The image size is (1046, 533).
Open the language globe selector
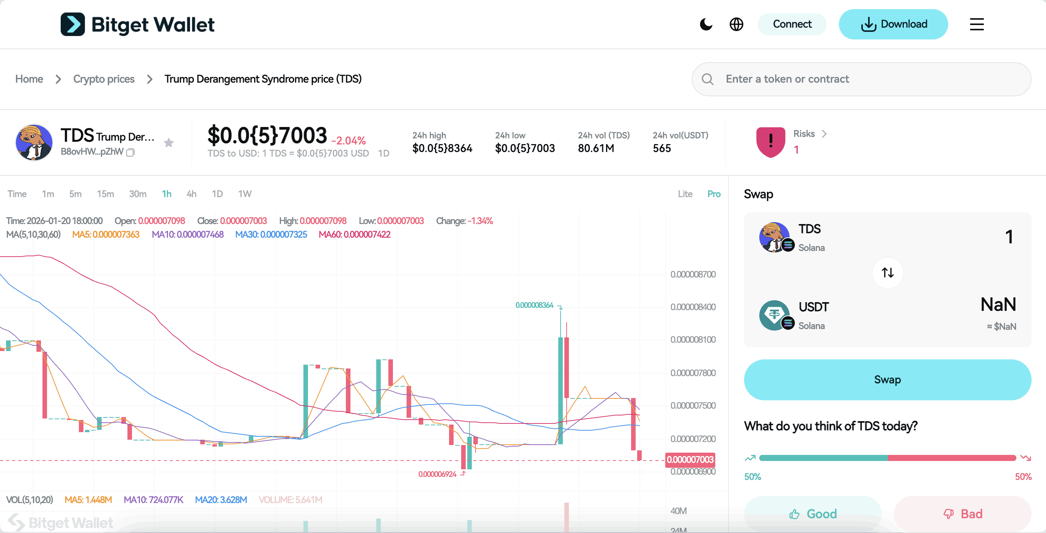[736, 24]
